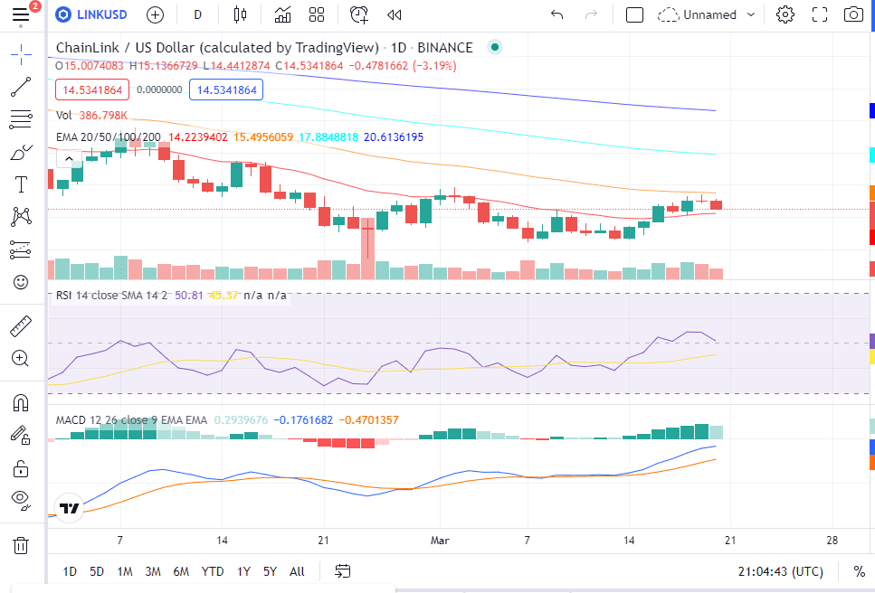Set range to 1D
This screenshot has height=593, width=875.
click(x=69, y=571)
